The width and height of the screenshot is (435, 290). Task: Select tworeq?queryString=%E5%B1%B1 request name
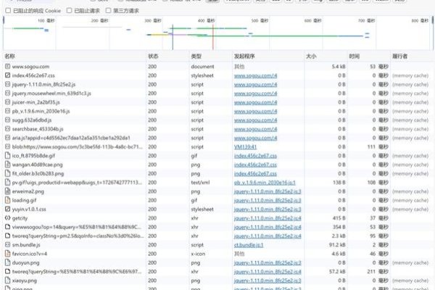pyautogui.click(x=77, y=271)
